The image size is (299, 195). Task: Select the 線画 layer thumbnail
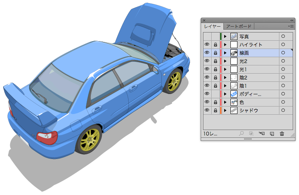pos(234,53)
